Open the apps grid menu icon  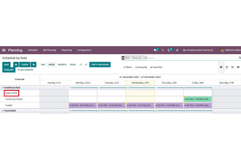tap(4, 50)
